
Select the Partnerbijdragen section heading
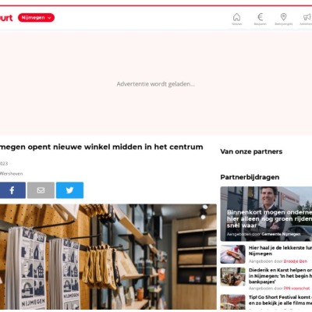point(250,177)
